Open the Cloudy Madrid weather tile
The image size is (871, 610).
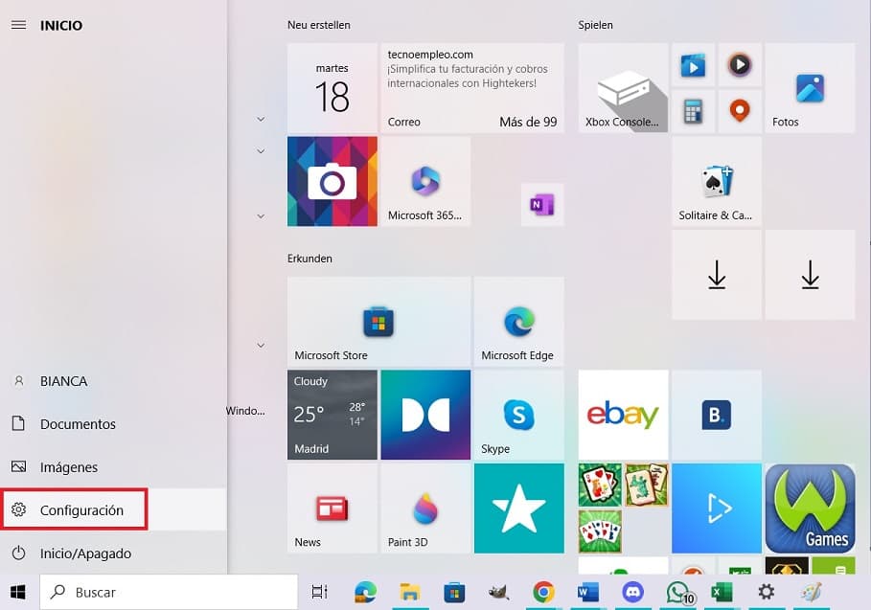point(332,416)
